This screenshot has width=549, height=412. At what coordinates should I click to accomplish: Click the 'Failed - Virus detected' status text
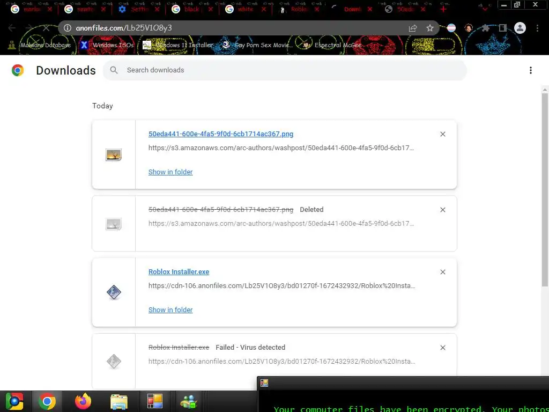click(x=250, y=348)
